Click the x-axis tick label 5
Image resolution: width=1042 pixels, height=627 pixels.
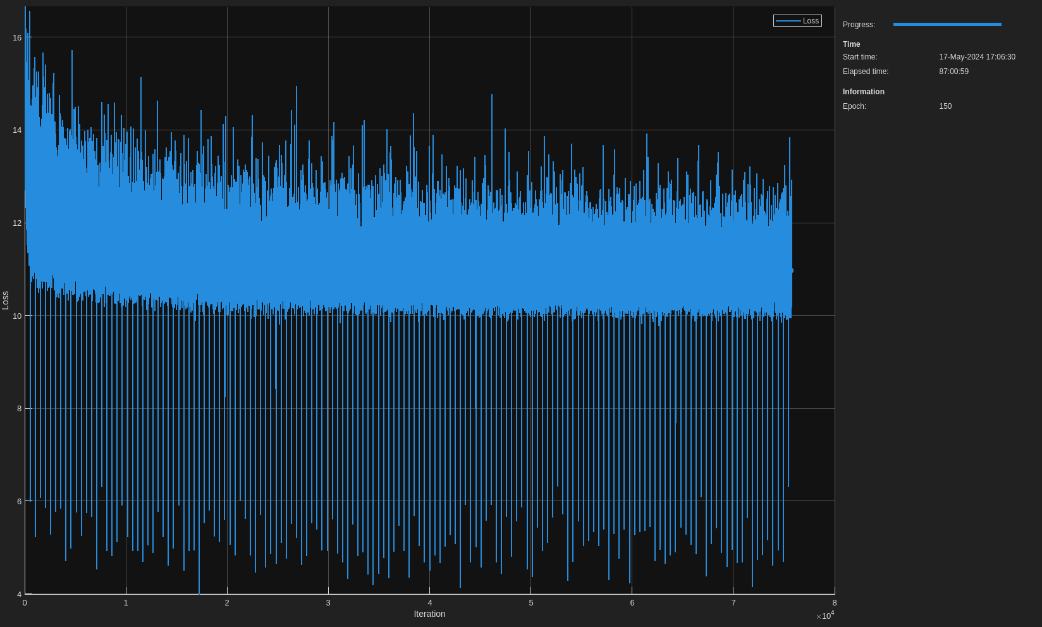point(531,602)
